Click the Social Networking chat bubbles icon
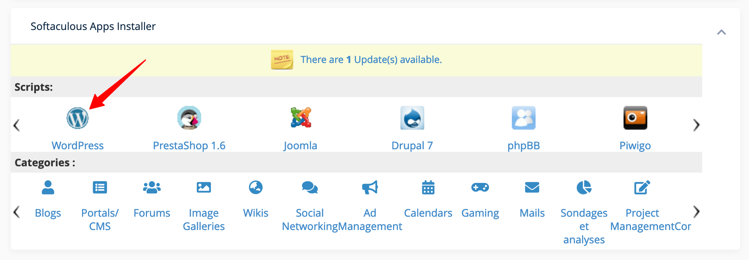 point(310,187)
